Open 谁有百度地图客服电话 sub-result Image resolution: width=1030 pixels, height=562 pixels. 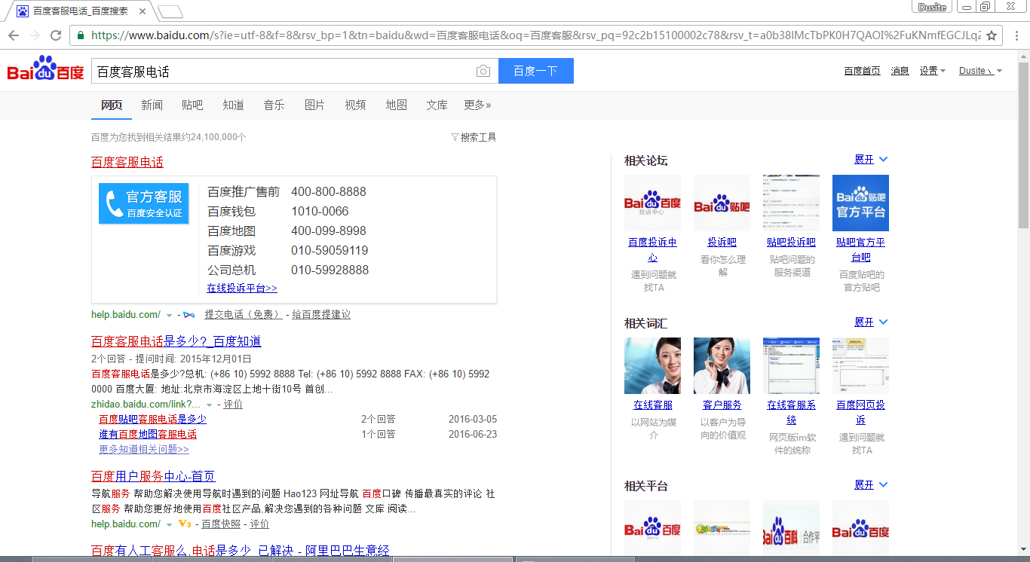point(148,435)
